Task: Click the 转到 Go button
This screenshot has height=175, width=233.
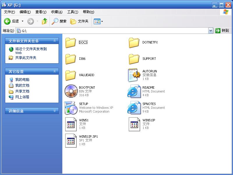Action: [x=222, y=31]
